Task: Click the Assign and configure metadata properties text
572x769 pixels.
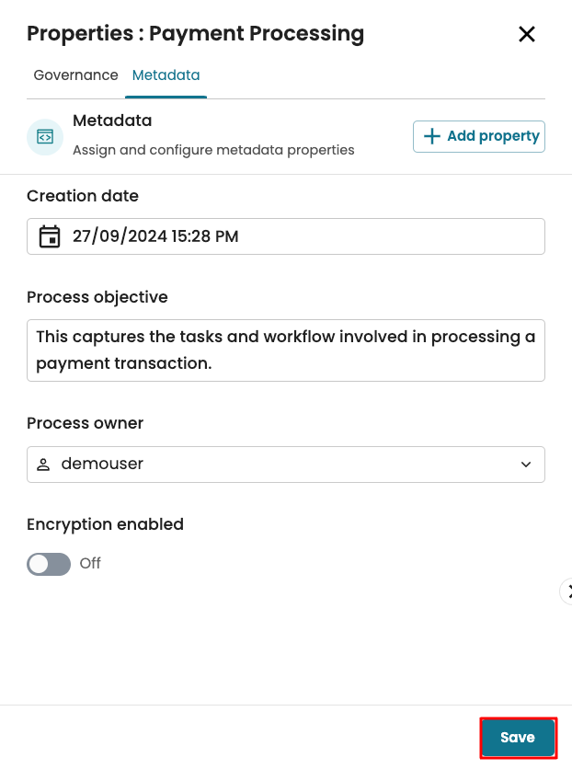Action: click(213, 150)
